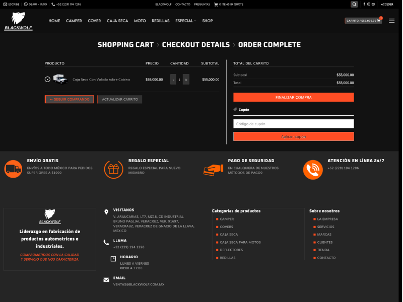403x302 pixels.
Task: Click the coupon tag icon
Action: pyautogui.click(x=235, y=109)
